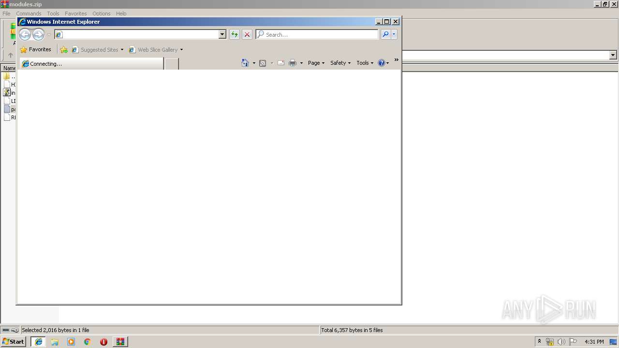This screenshot has width=619, height=348.
Task: Expand the Web Slice Gallery dropdown arrow
Action: coord(181,50)
